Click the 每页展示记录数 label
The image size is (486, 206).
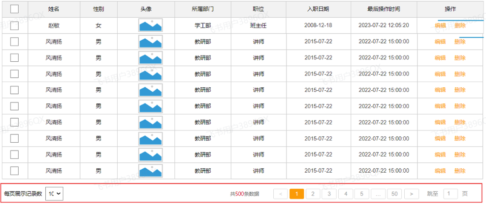[23, 194]
